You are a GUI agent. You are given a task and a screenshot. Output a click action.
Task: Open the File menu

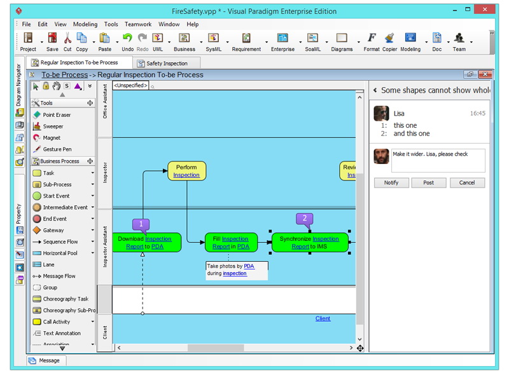(x=26, y=24)
